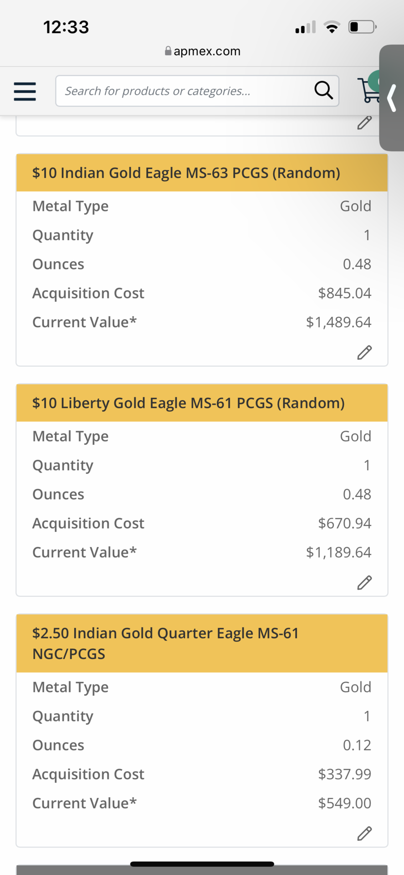Expand the side panel arrow tab

click(x=392, y=98)
